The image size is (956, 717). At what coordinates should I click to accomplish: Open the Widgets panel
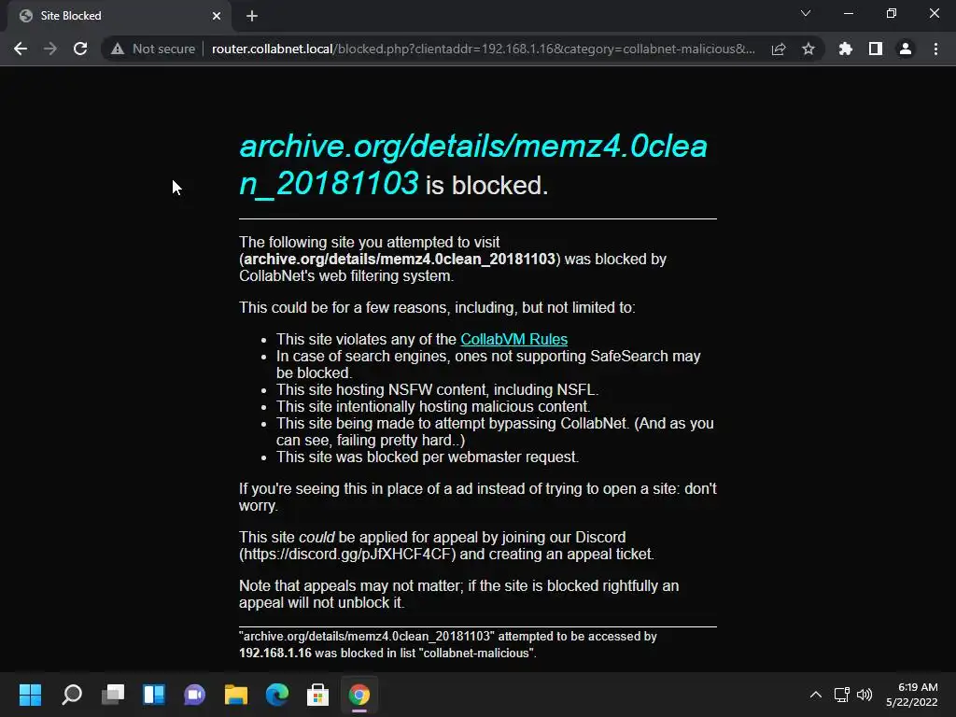154,695
